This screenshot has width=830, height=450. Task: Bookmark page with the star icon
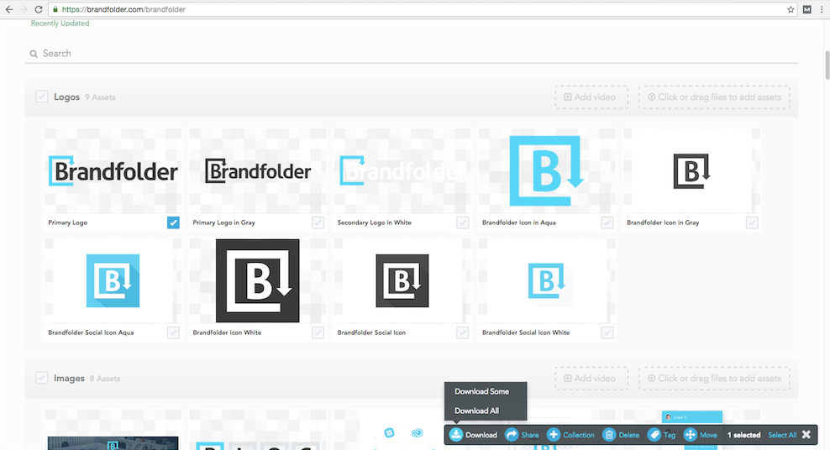pyautogui.click(x=791, y=9)
